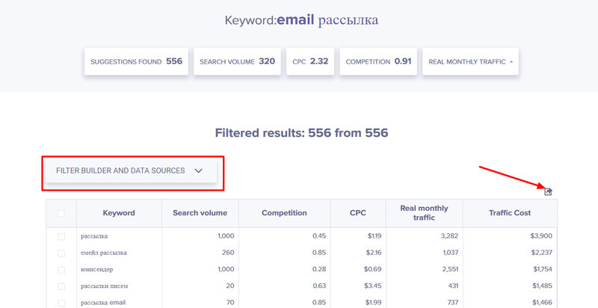This screenshot has height=308, width=598.
Task: Click the export icon above the table
Action: [548, 191]
